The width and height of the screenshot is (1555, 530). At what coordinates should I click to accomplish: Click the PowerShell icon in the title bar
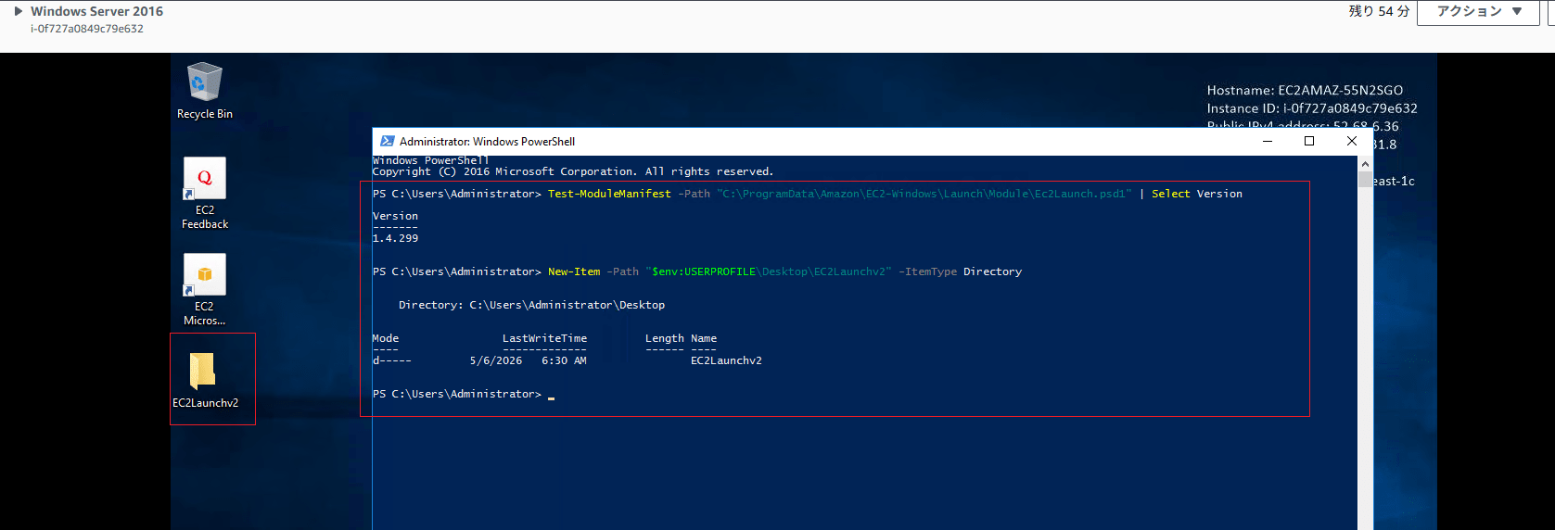click(x=388, y=142)
